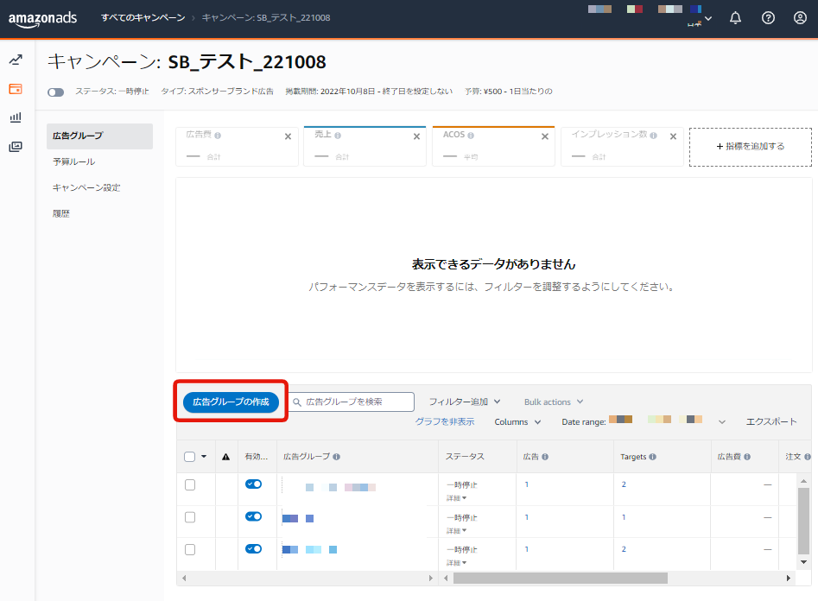Tick the select-all checkbox in table header
The height and width of the screenshot is (601, 818).
pos(190,457)
